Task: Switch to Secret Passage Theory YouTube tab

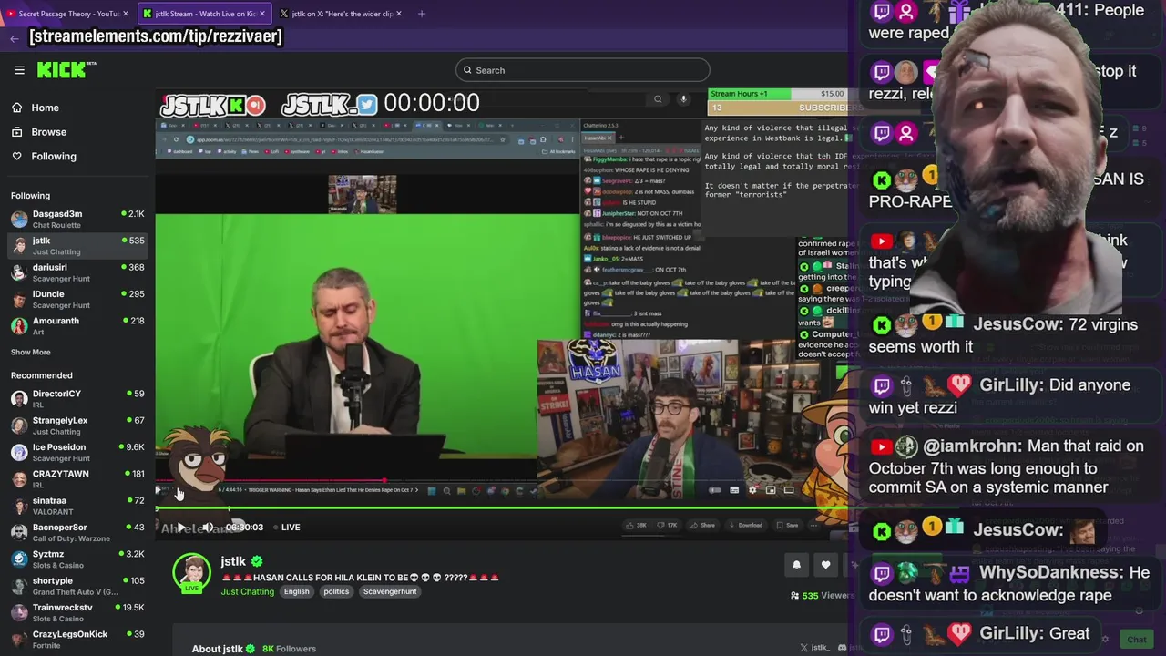Action: click(68, 14)
